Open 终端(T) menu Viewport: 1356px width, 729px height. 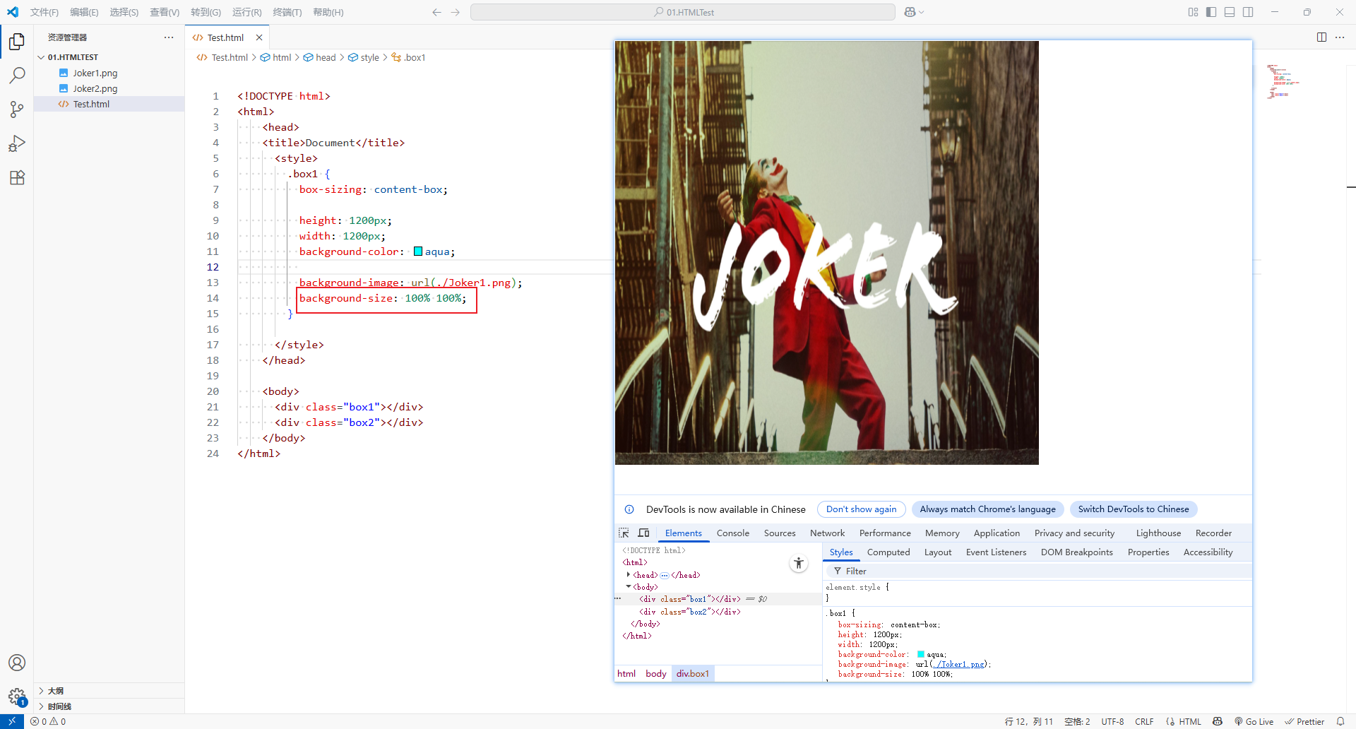[x=287, y=12]
